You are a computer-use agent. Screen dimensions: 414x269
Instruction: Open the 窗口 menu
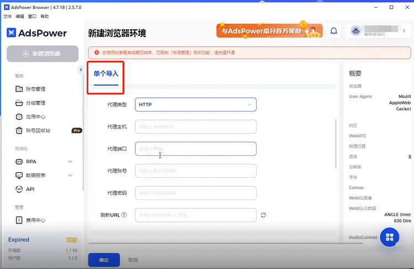click(32, 17)
